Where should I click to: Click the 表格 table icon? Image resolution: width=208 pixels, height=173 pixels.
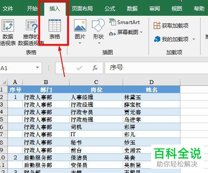pyautogui.click(x=55, y=29)
